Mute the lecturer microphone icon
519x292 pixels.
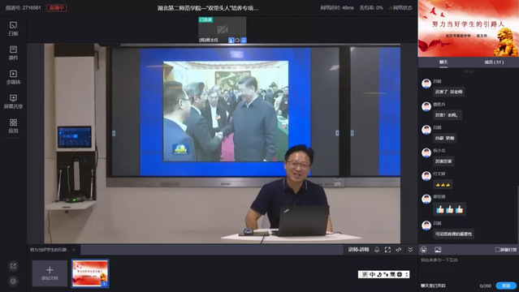tap(377, 250)
